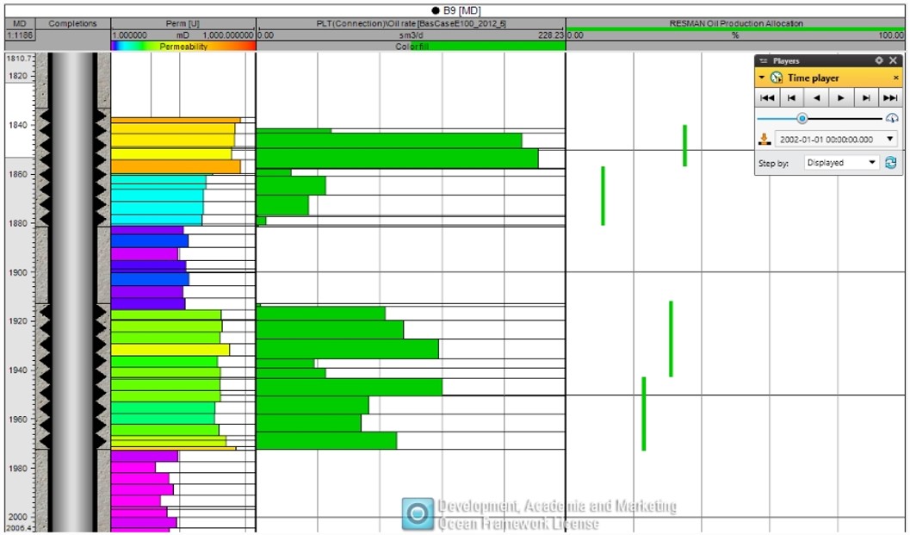
Task: Close the Time player tab
Action: tap(895, 78)
